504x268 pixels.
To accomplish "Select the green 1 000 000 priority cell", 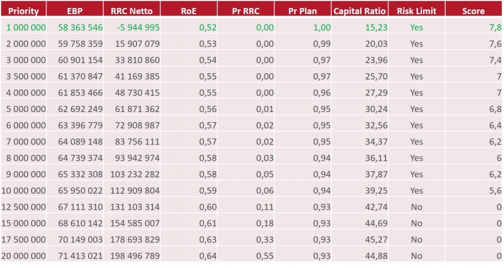I will 26,27.
